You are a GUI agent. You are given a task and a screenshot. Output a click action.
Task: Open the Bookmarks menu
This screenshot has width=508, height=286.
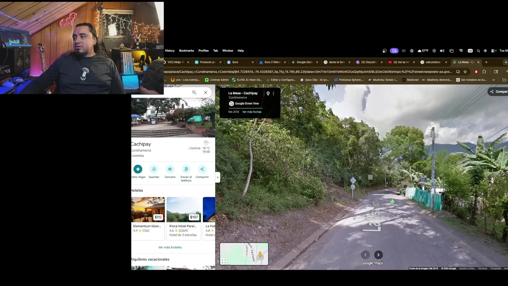(x=187, y=50)
